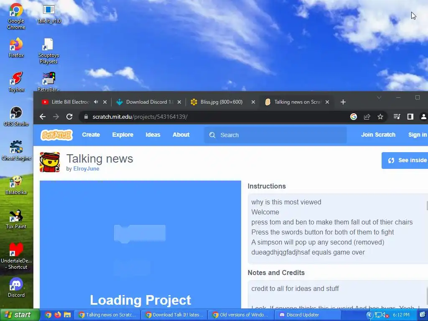The height and width of the screenshot is (321, 428).
Task: Close the Little Bill tab
Action: tap(105, 102)
